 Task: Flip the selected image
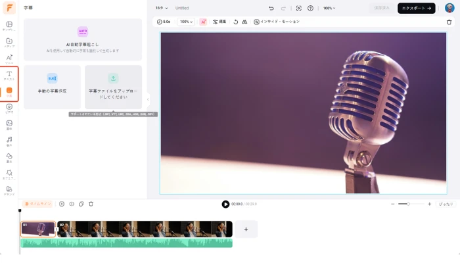(244, 22)
